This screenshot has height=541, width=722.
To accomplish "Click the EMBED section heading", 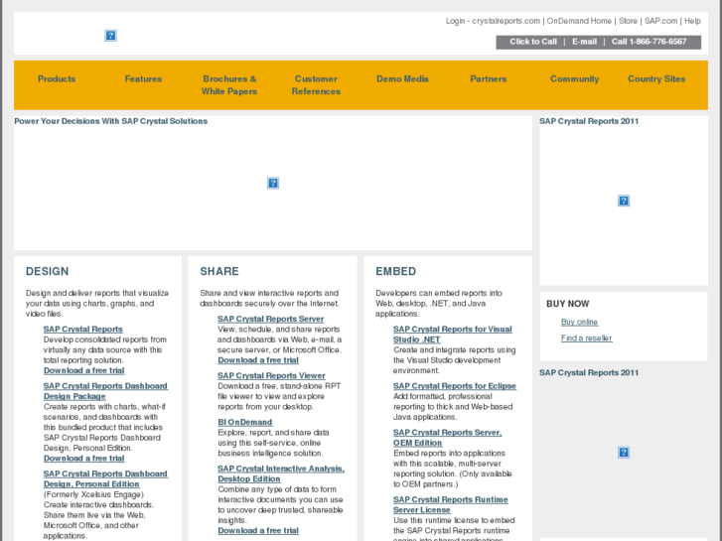I will tap(396, 271).
